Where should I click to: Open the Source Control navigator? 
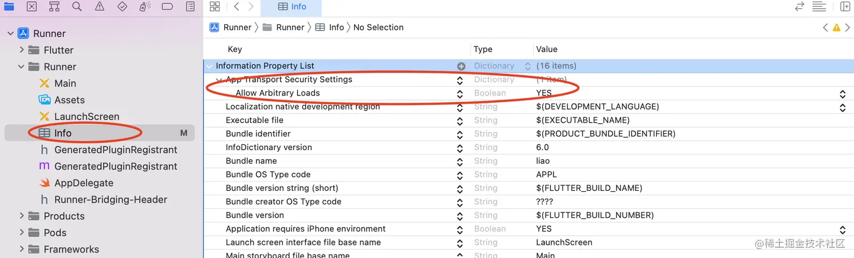pyautogui.click(x=32, y=7)
